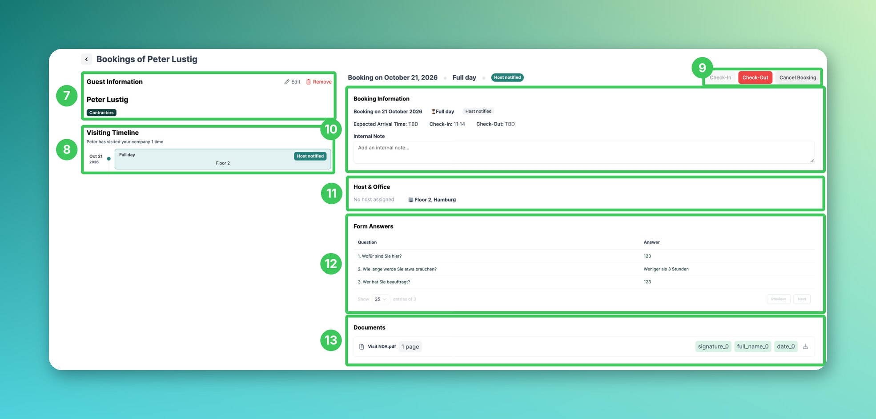Click the Visit NDA.pdf file name
Viewport: 876px width, 419px height.
point(382,346)
